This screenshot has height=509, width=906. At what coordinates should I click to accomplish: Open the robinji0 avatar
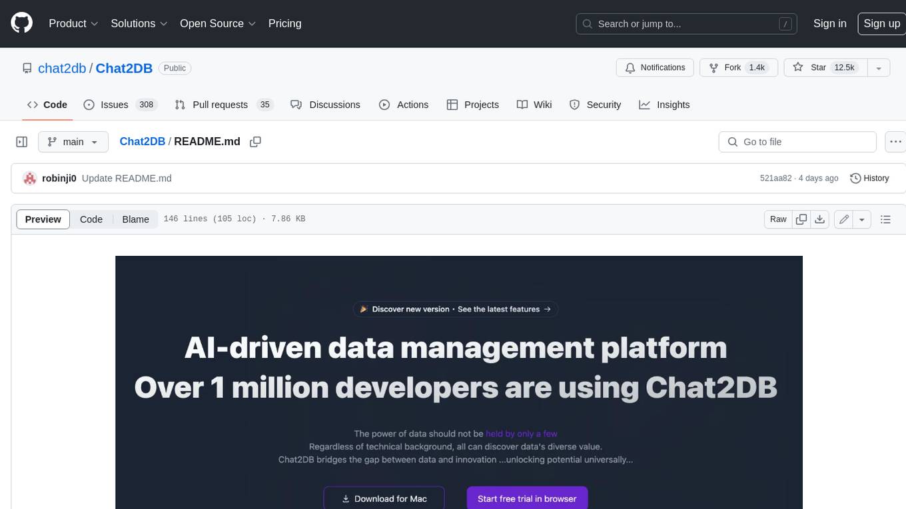29,178
